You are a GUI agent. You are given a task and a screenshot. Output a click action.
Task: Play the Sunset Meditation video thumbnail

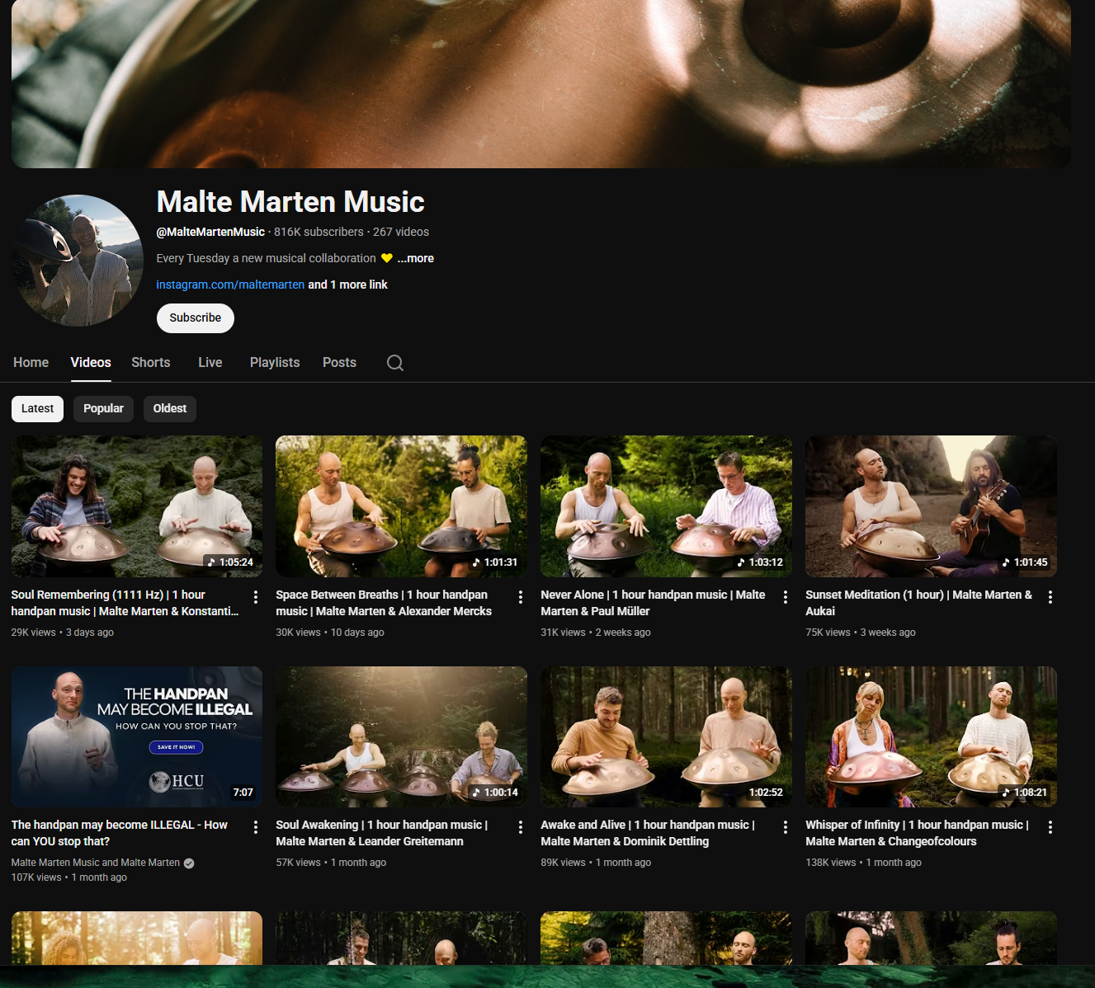pos(931,506)
